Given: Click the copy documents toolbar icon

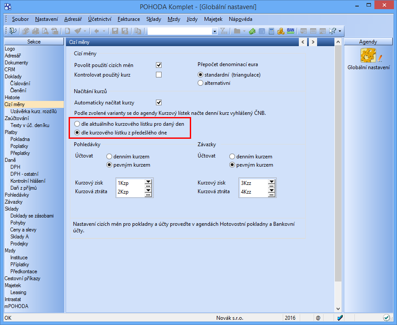Looking at the screenshot, I should coord(26,31).
